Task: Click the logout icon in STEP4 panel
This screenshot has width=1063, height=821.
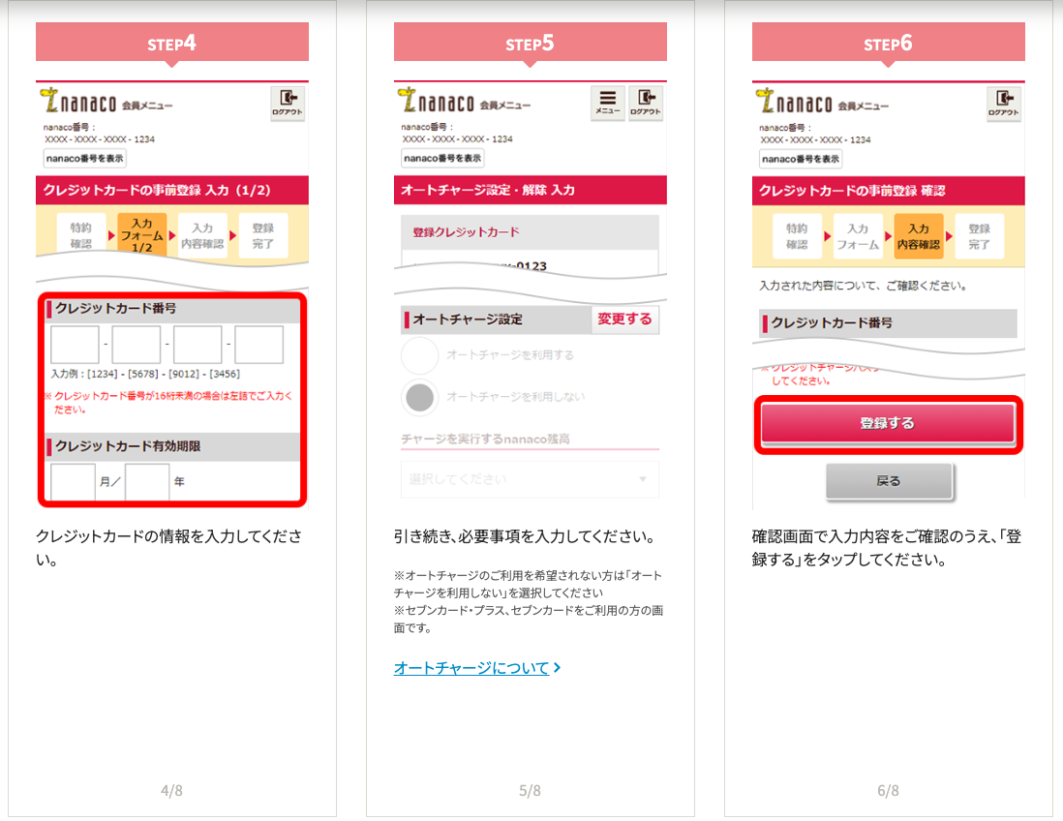Action: 288,104
